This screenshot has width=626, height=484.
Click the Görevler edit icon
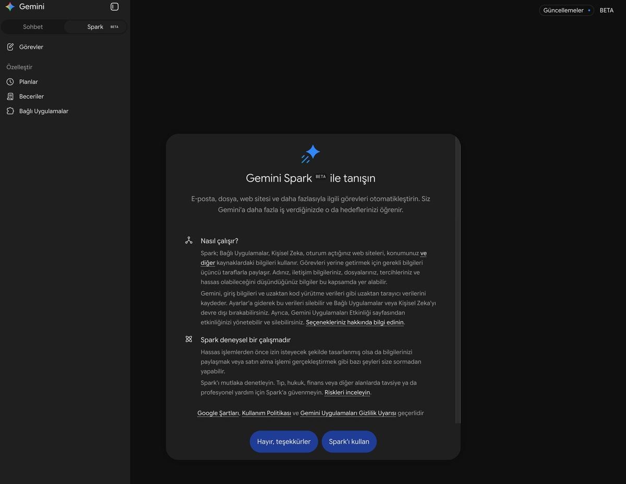pos(10,47)
